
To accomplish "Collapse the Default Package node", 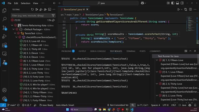I will (13, 29).
